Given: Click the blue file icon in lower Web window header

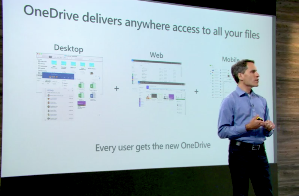Looking at the screenshot, I should tap(147, 87).
